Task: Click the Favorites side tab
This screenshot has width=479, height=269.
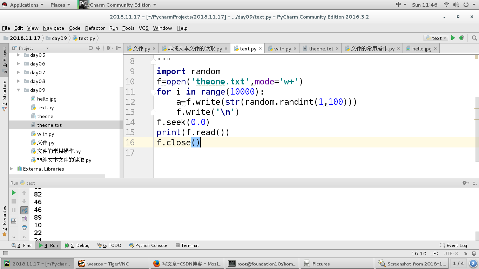Action: click(x=5, y=221)
